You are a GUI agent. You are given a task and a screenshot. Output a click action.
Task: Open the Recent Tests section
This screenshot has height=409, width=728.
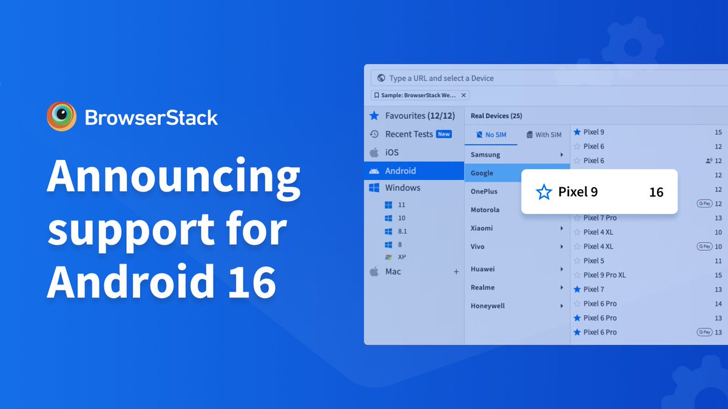[x=414, y=134]
